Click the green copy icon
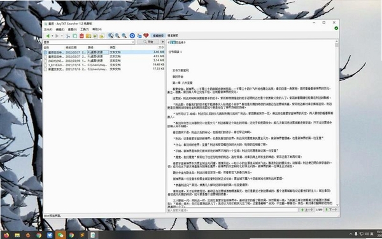The image size is (382, 239). [x=74, y=36]
